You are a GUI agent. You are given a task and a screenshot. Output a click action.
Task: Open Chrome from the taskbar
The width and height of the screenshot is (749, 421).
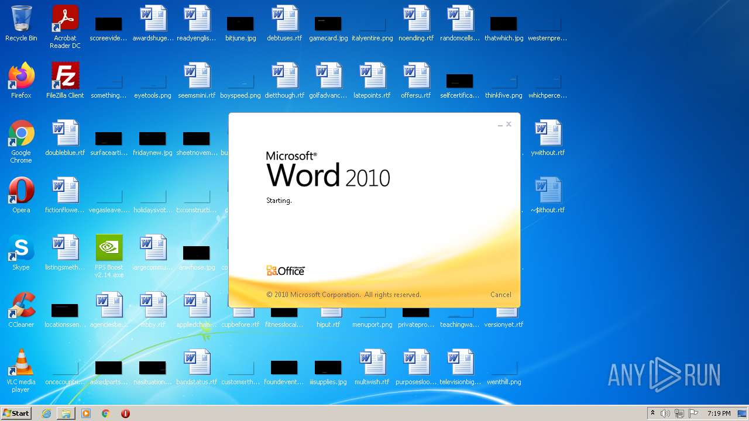coord(106,413)
